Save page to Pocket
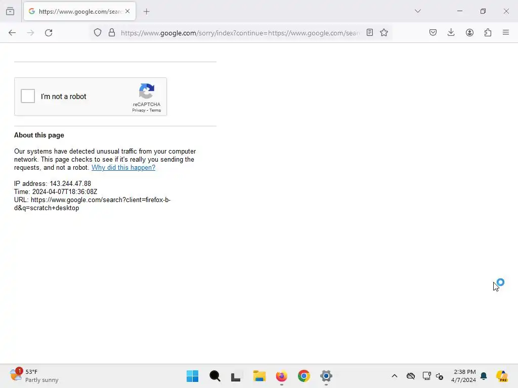Image resolution: width=518 pixels, height=388 pixels. [x=433, y=33]
